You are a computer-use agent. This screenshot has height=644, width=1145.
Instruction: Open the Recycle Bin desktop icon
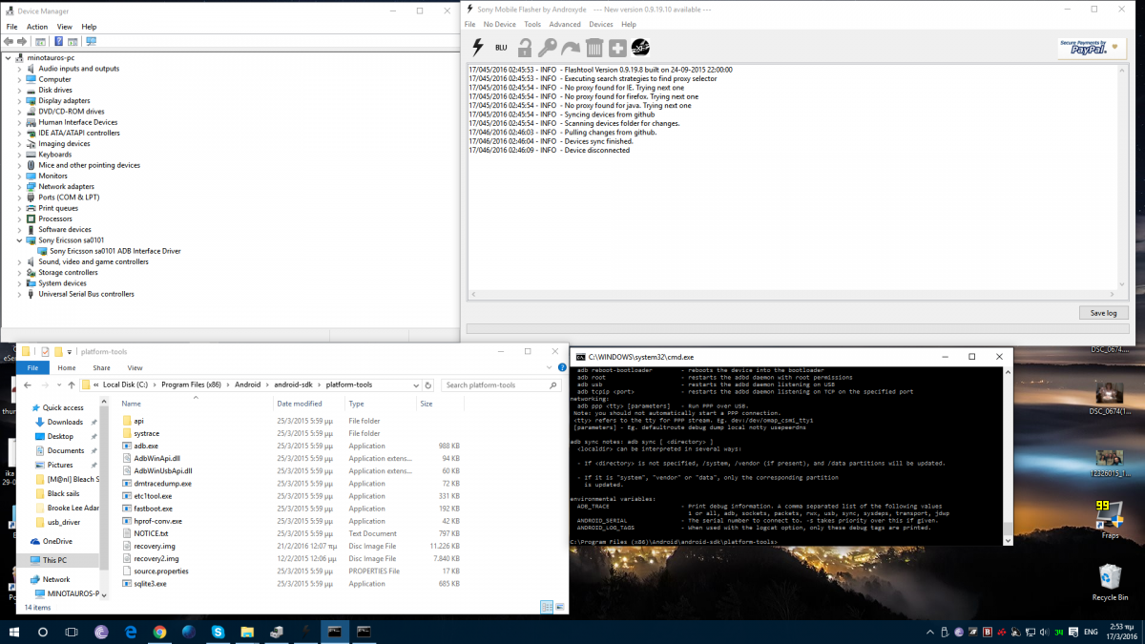1110,581
